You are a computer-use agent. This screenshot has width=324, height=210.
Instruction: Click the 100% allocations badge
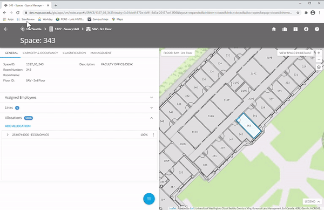tap(29, 118)
